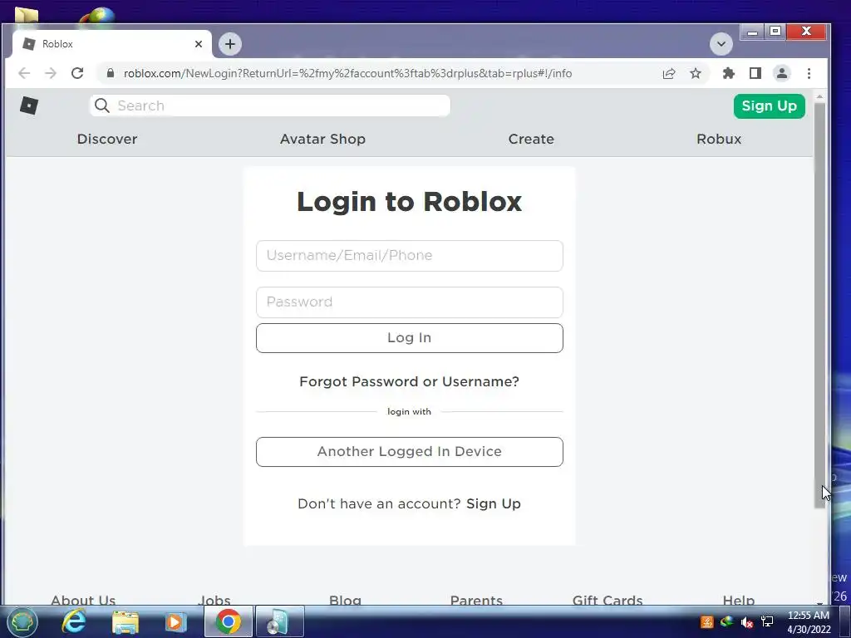The height and width of the screenshot is (638, 851).
Task: Click the green Sign Up button
Action: point(769,106)
